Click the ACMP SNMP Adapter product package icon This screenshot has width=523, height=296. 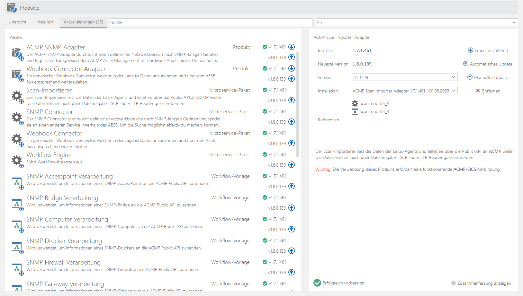[17, 53]
